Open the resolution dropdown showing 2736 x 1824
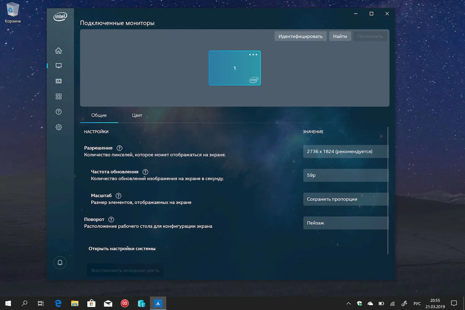The image size is (465, 310). 345,152
